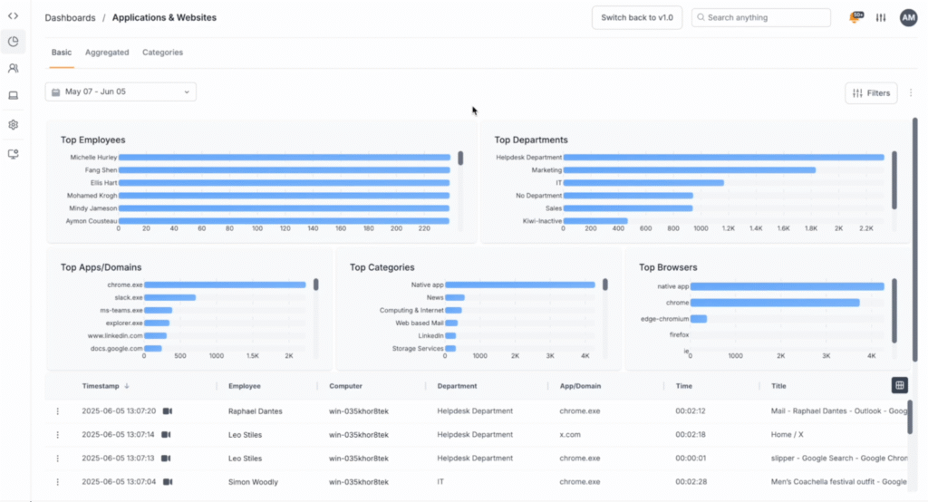Click the Computers laptop icon in sidebar
This screenshot has width=928, height=502.
click(13, 95)
